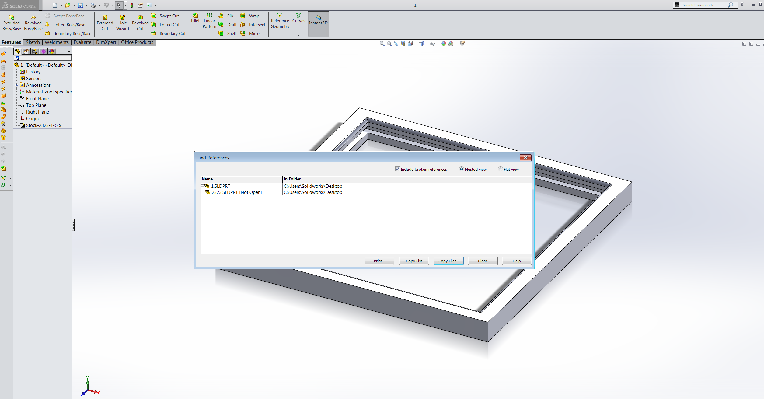Open the Linear Pattern tool

click(209, 16)
